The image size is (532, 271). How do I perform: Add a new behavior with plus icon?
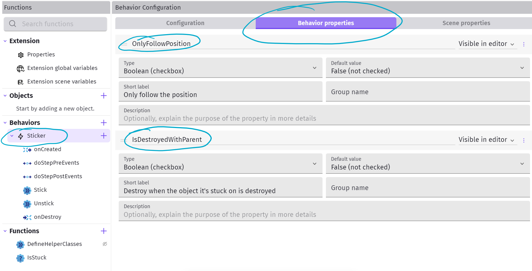point(104,123)
